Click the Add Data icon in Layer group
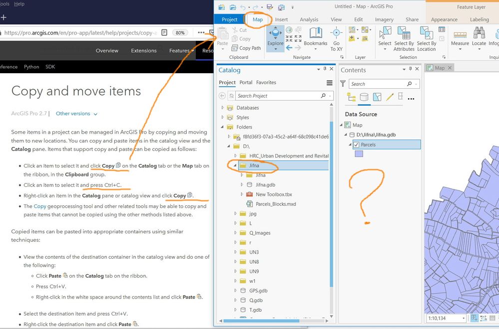 [352, 39]
